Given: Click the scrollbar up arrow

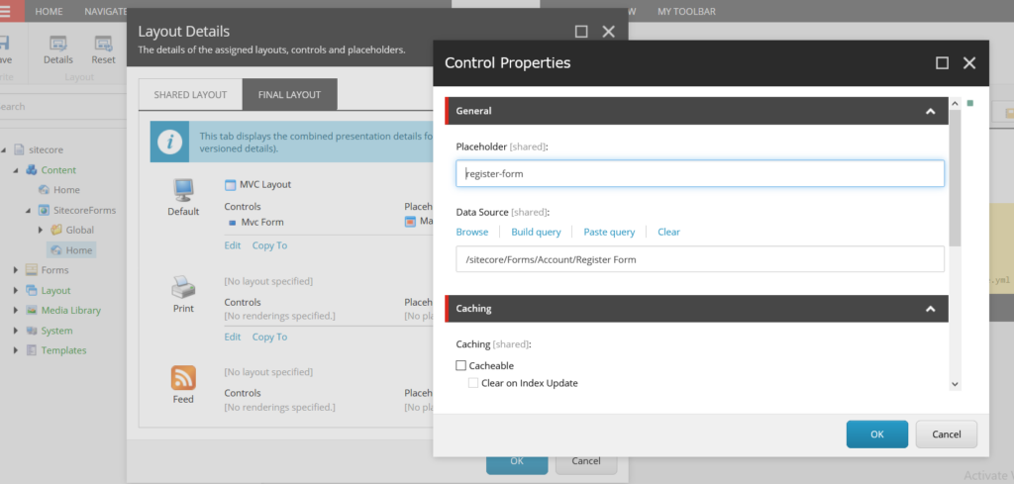Looking at the screenshot, I should tap(955, 103).
